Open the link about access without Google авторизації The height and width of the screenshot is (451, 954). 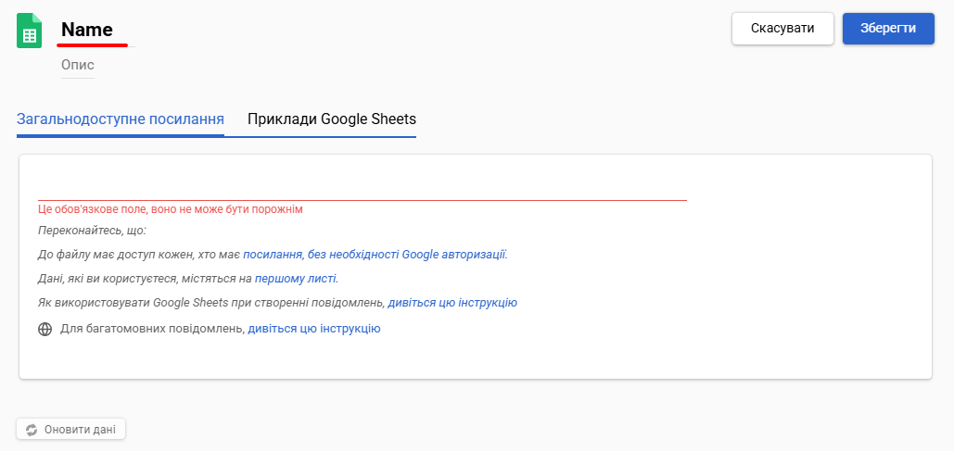click(x=375, y=255)
